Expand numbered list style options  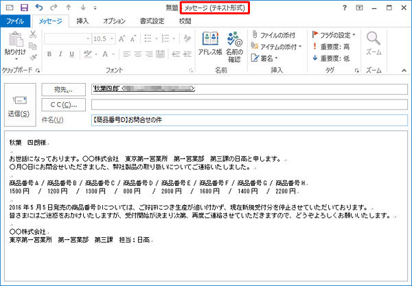174,39
